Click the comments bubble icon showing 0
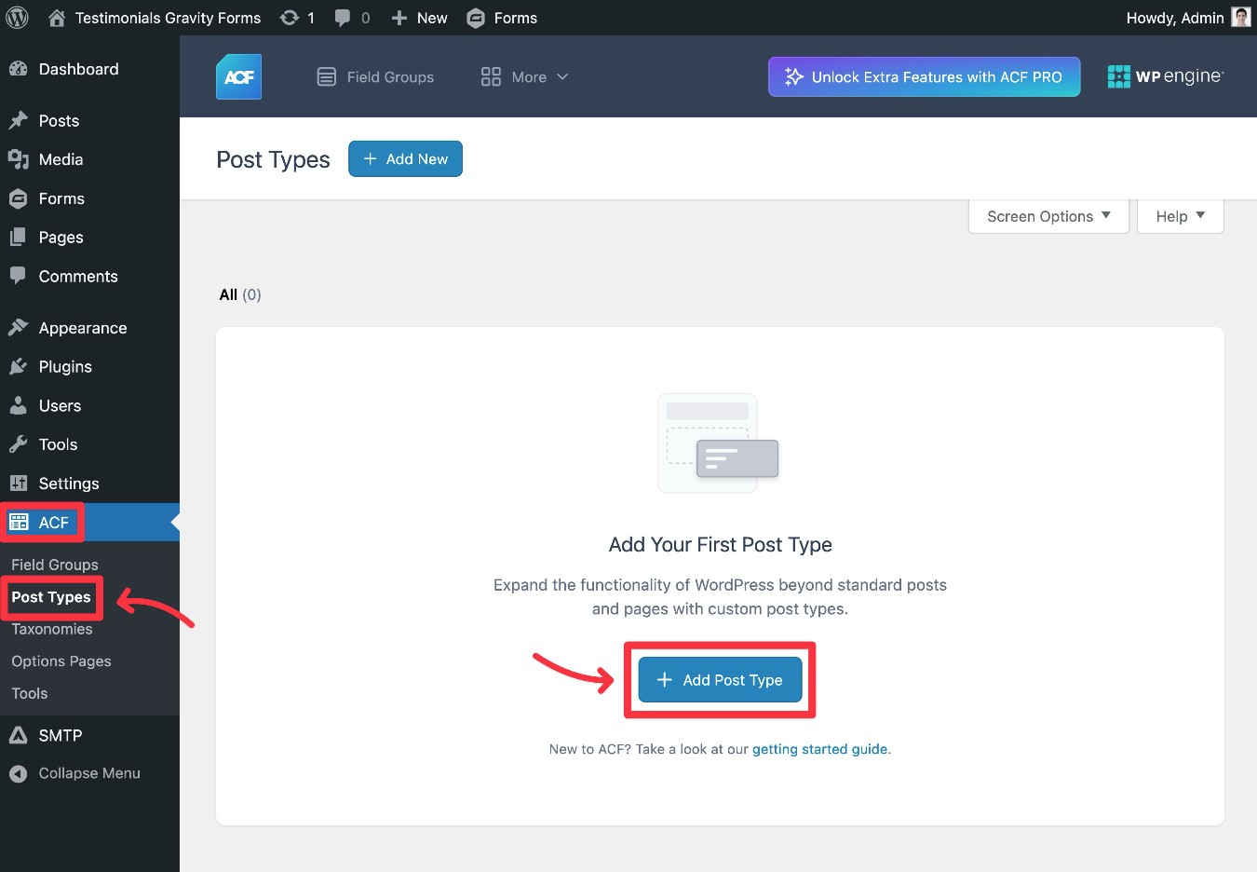Image resolution: width=1257 pixels, height=872 pixels. click(x=343, y=17)
